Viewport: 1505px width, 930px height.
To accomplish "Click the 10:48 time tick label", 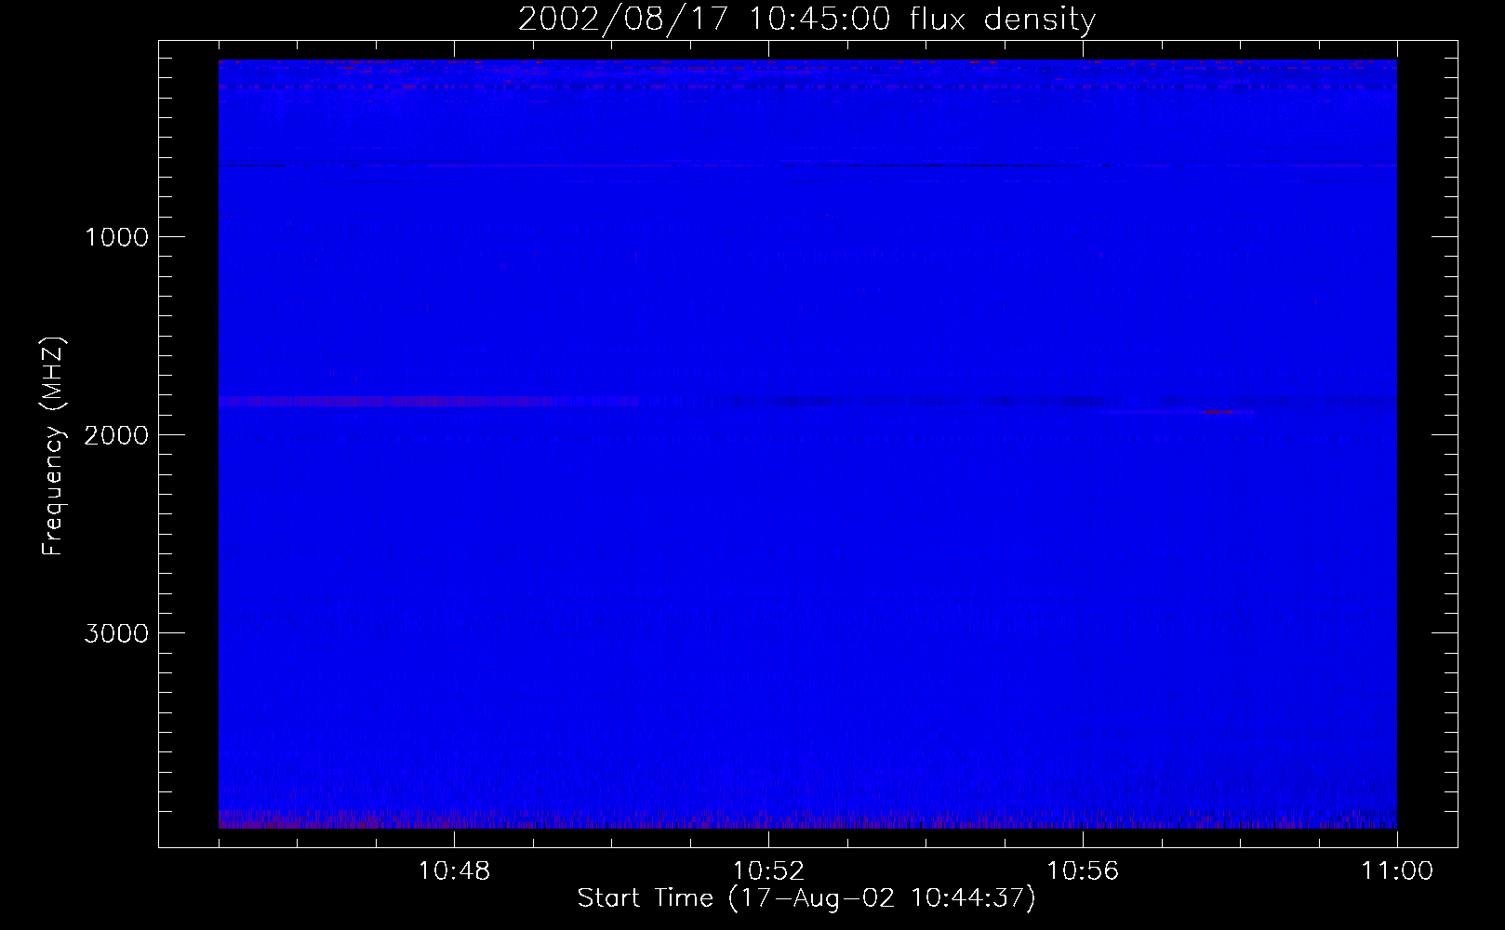I will pos(454,871).
